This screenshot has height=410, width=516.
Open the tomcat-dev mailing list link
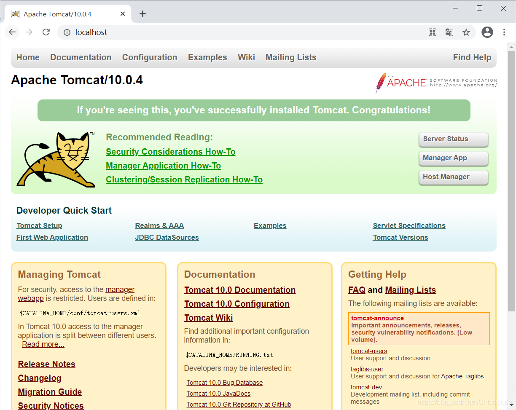(x=366, y=387)
